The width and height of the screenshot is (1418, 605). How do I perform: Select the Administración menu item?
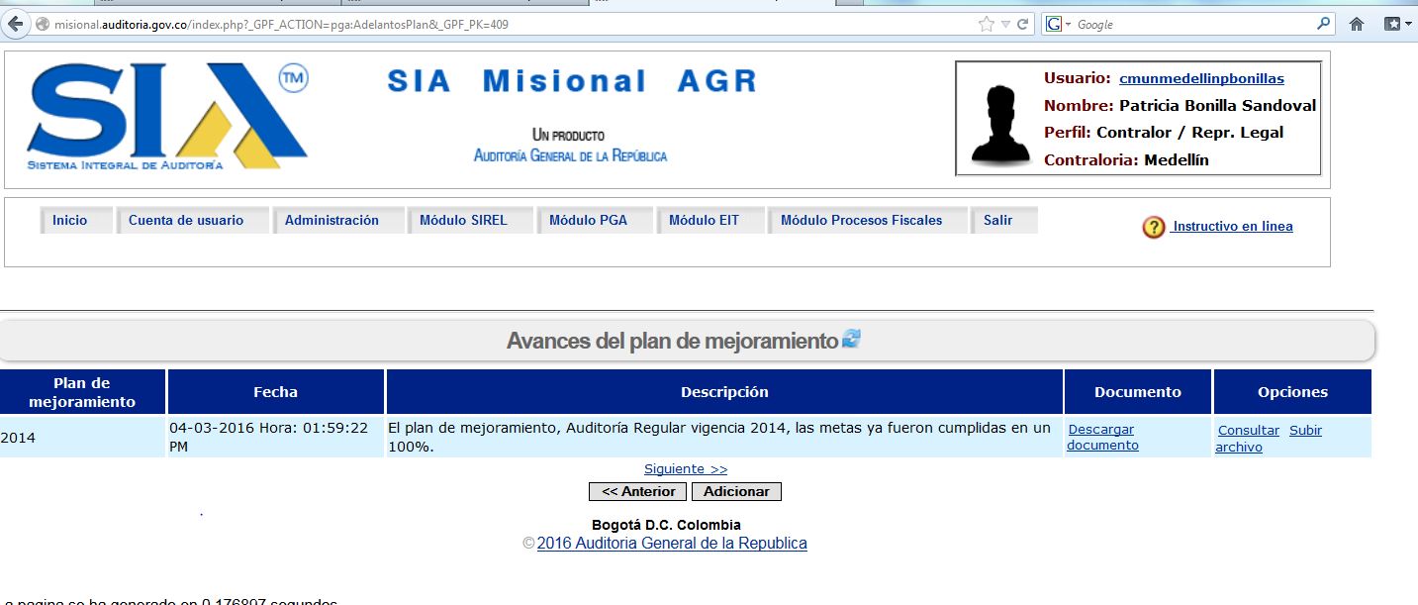331,221
